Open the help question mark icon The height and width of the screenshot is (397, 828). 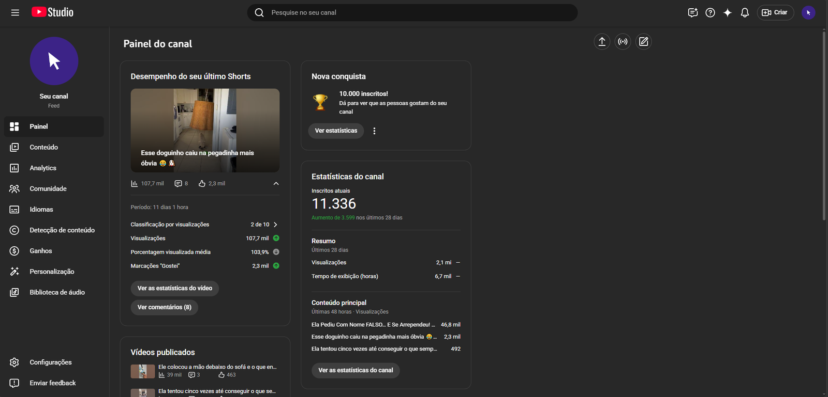point(710,13)
